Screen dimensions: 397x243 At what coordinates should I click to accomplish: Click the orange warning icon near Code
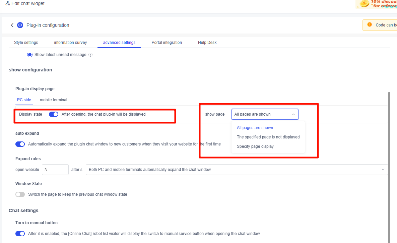[x=370, y=25]
